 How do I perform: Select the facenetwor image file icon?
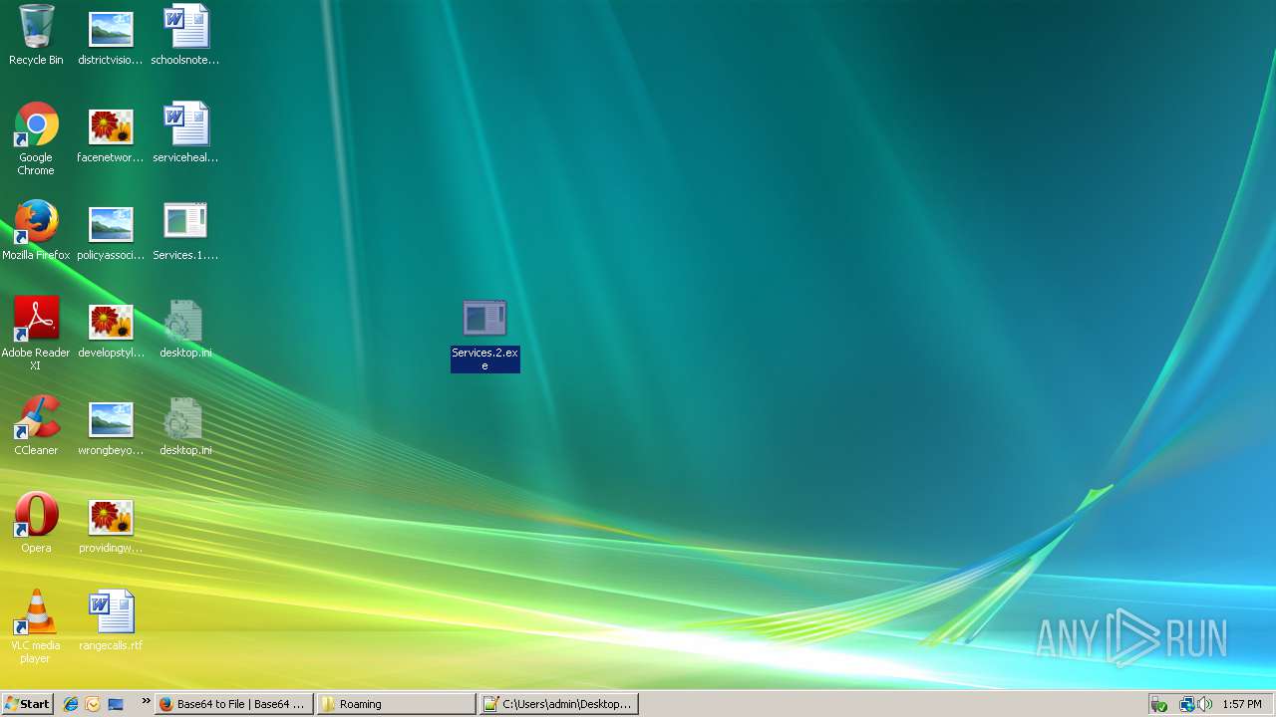[111, 133]
